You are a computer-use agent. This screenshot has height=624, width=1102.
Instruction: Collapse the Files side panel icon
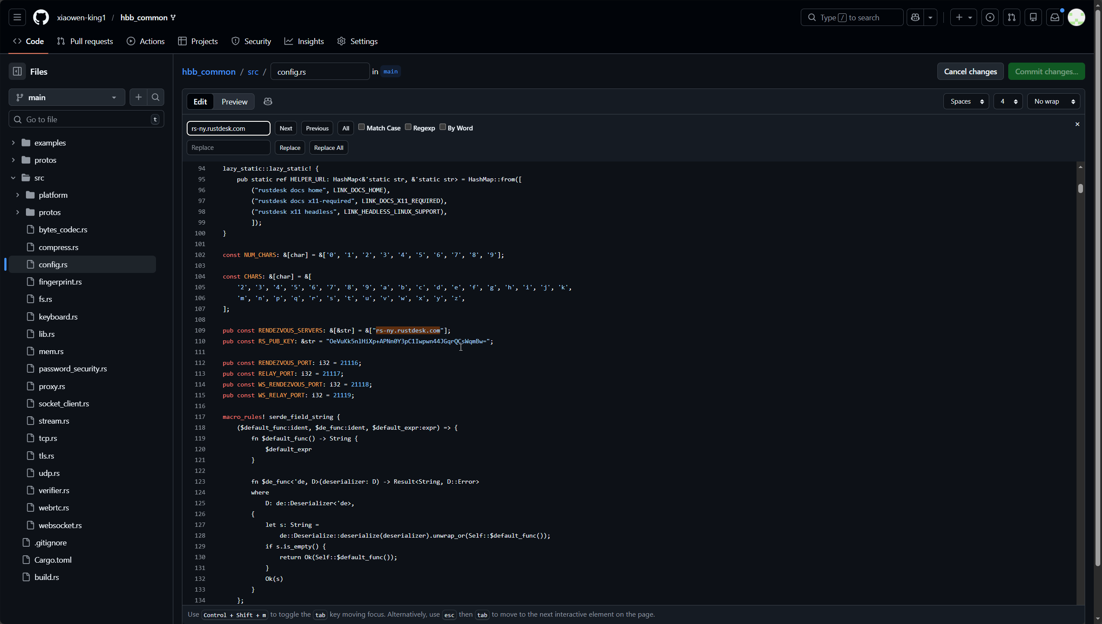tap(17, 72)
